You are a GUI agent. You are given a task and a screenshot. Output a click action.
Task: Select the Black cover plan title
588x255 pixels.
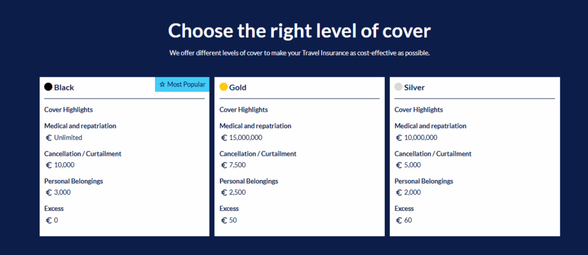tap(64, 88)
